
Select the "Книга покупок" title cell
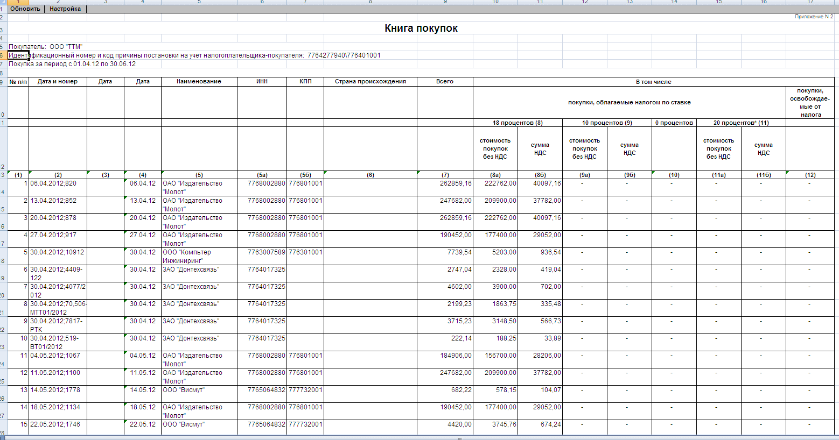[421, 28]
